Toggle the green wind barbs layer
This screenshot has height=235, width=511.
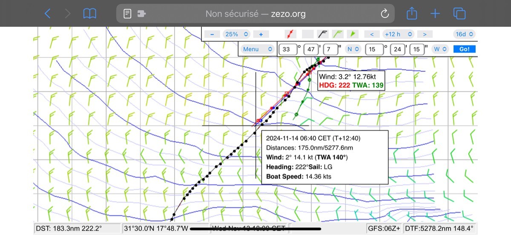coord(338,34)
